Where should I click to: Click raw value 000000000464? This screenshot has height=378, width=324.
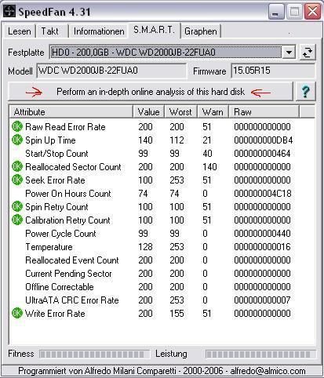click(262, 154)
